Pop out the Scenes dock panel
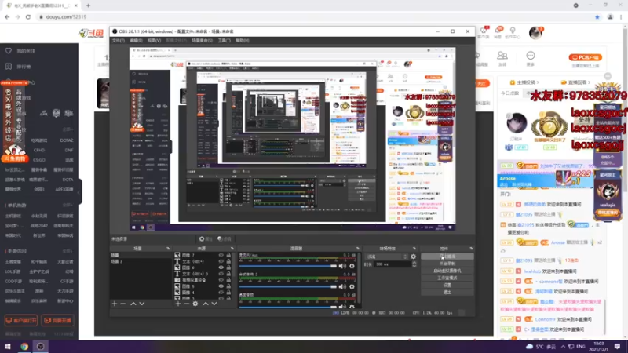628x353 pixels. point(168,249)
